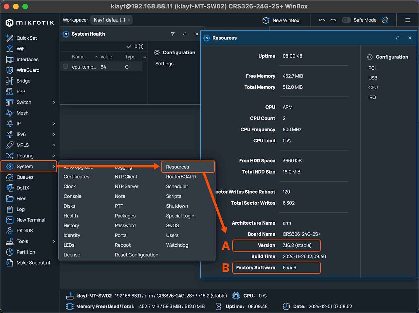The image size is (419, 313).
Task: Click the session icon right of Safe Mode
Action: pos(385,20)
